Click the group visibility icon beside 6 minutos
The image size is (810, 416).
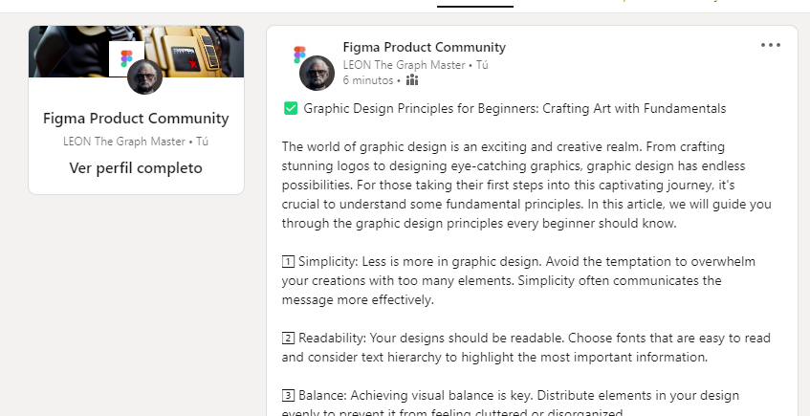(x=412, y=80)
